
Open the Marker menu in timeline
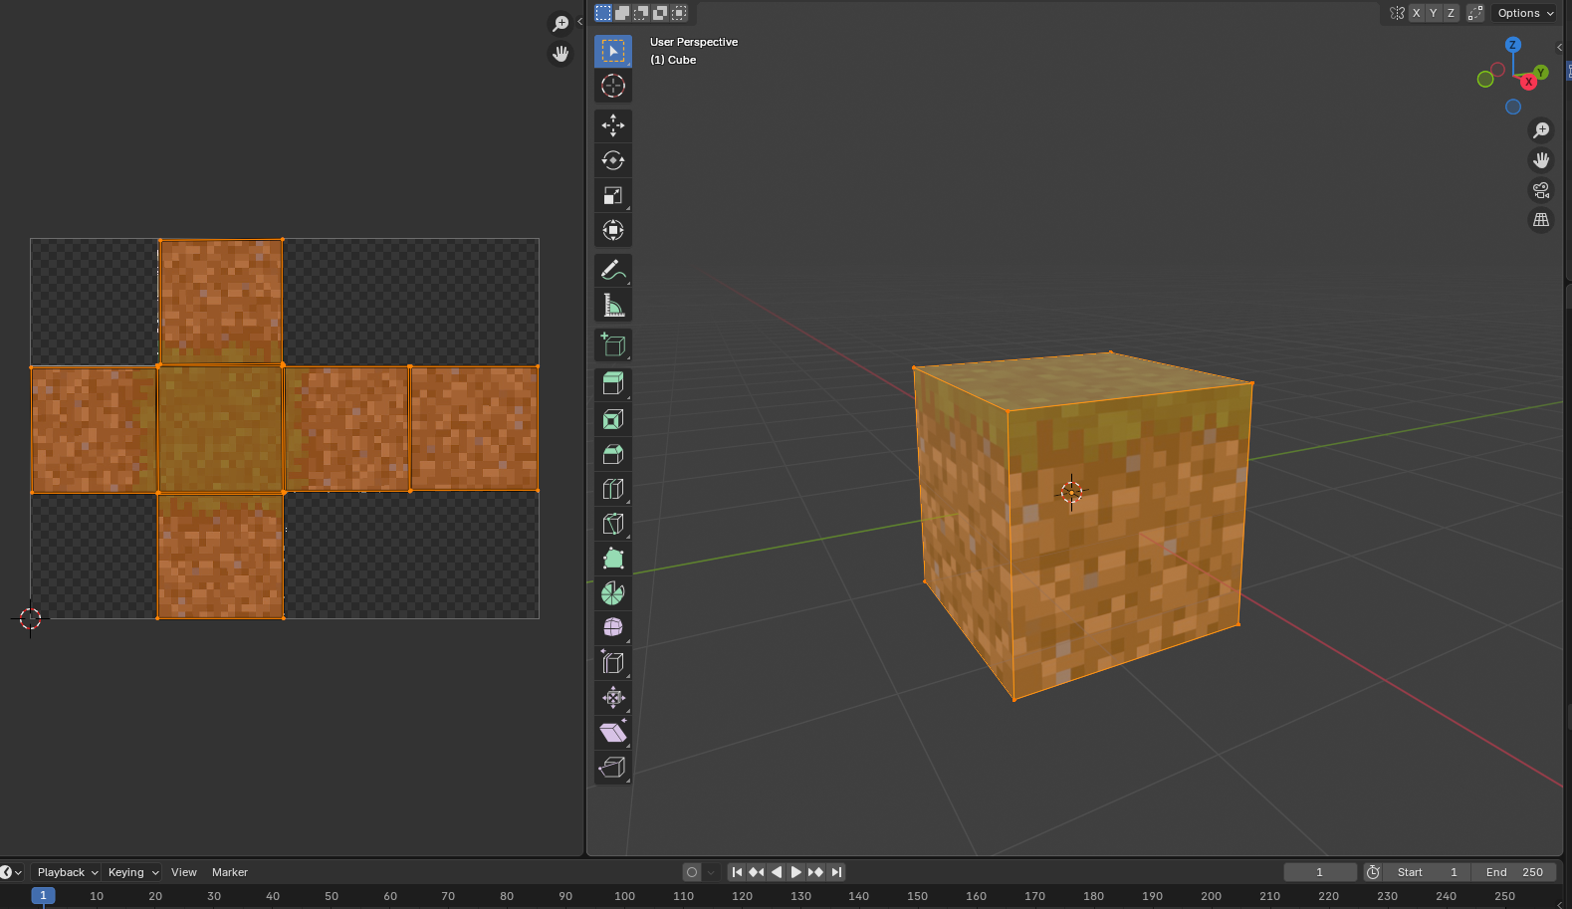230,872
